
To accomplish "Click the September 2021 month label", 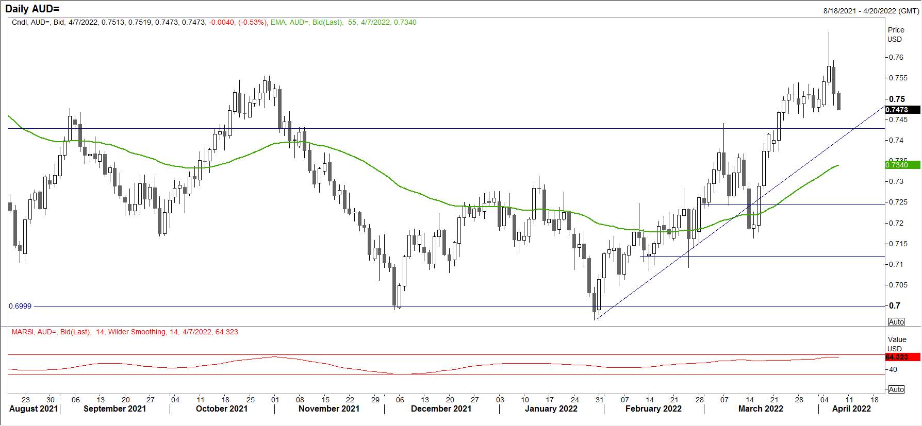I will click(114, 408).
